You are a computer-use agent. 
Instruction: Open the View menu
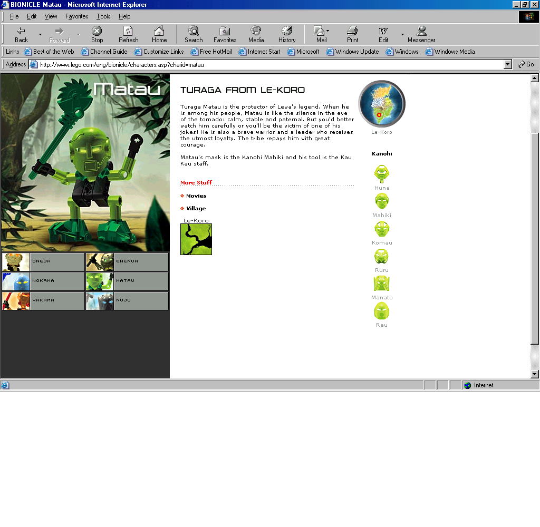pos(51,16)
